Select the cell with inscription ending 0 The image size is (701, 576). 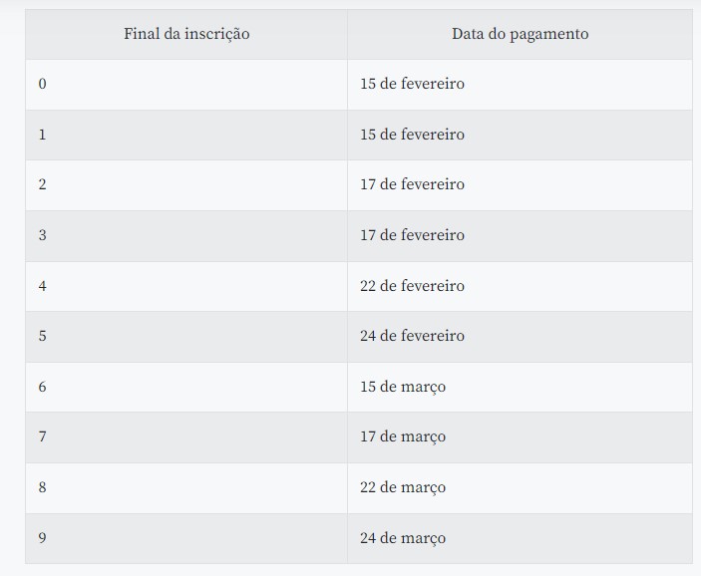(x=42, y=84)
